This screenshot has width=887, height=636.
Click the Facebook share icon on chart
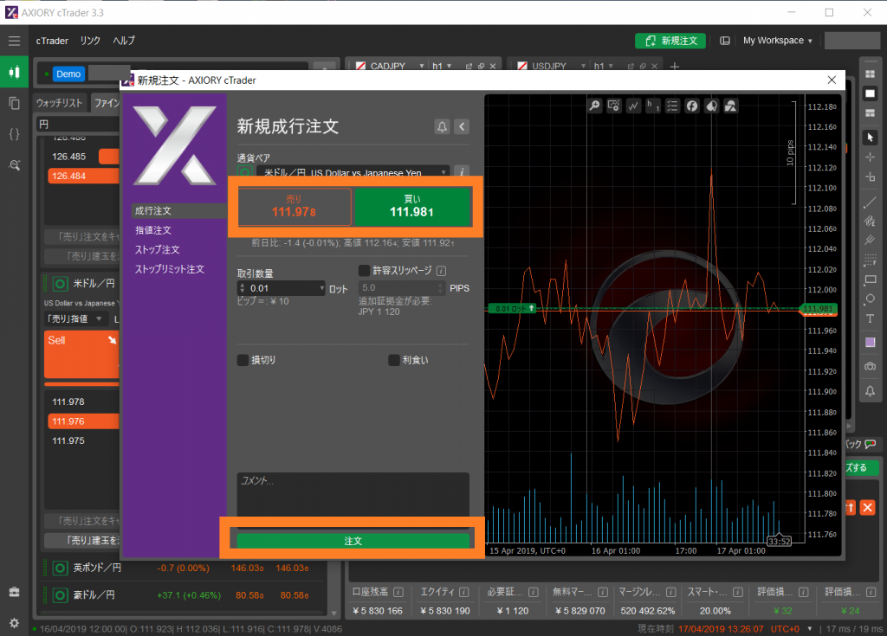pos(692,106)
